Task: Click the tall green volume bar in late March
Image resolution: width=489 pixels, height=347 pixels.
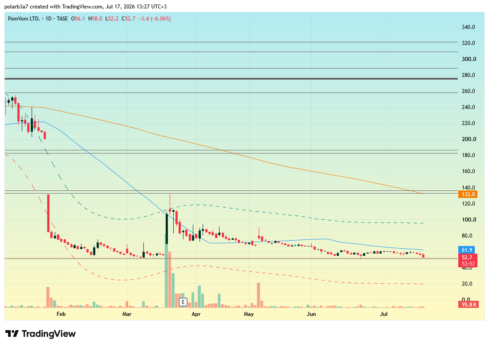Action: [x=166, y=271]
